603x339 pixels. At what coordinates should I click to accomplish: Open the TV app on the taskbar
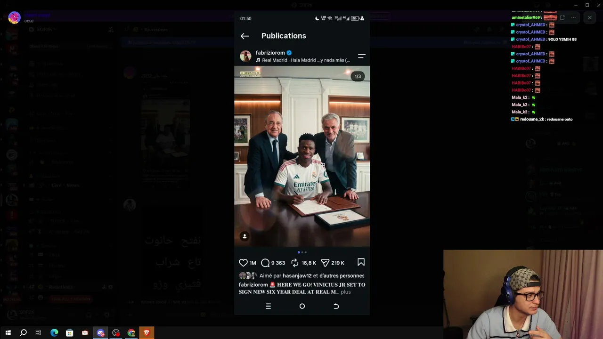click(85, 333)
